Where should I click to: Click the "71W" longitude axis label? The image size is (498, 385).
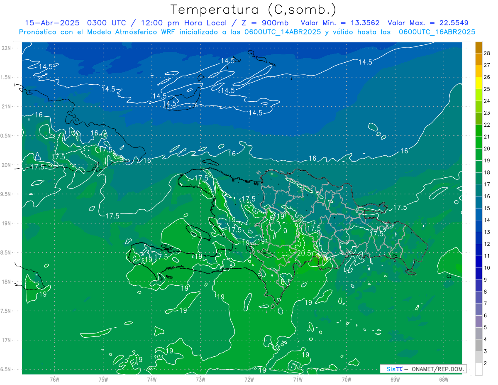point(298,380)
